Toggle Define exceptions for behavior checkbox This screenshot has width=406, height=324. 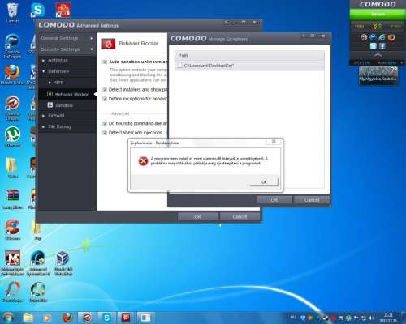[105, 99]
